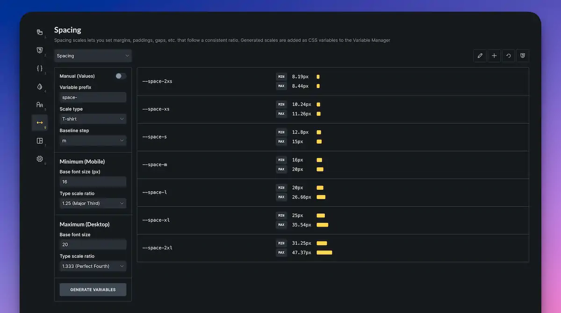Image resolution: width=561 pixels, height=313 pixels.
Task: Click the Variable prefix input field
Action: pyautogui.click(x=93, y=97)
